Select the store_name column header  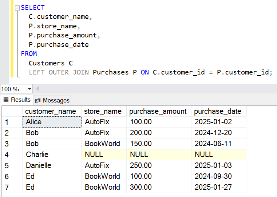click(x=103, y=111)
